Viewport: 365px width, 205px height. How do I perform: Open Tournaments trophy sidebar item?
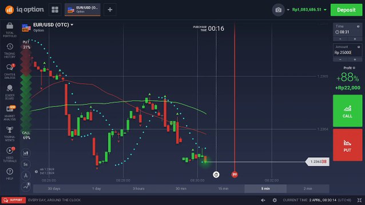(10, 134)
